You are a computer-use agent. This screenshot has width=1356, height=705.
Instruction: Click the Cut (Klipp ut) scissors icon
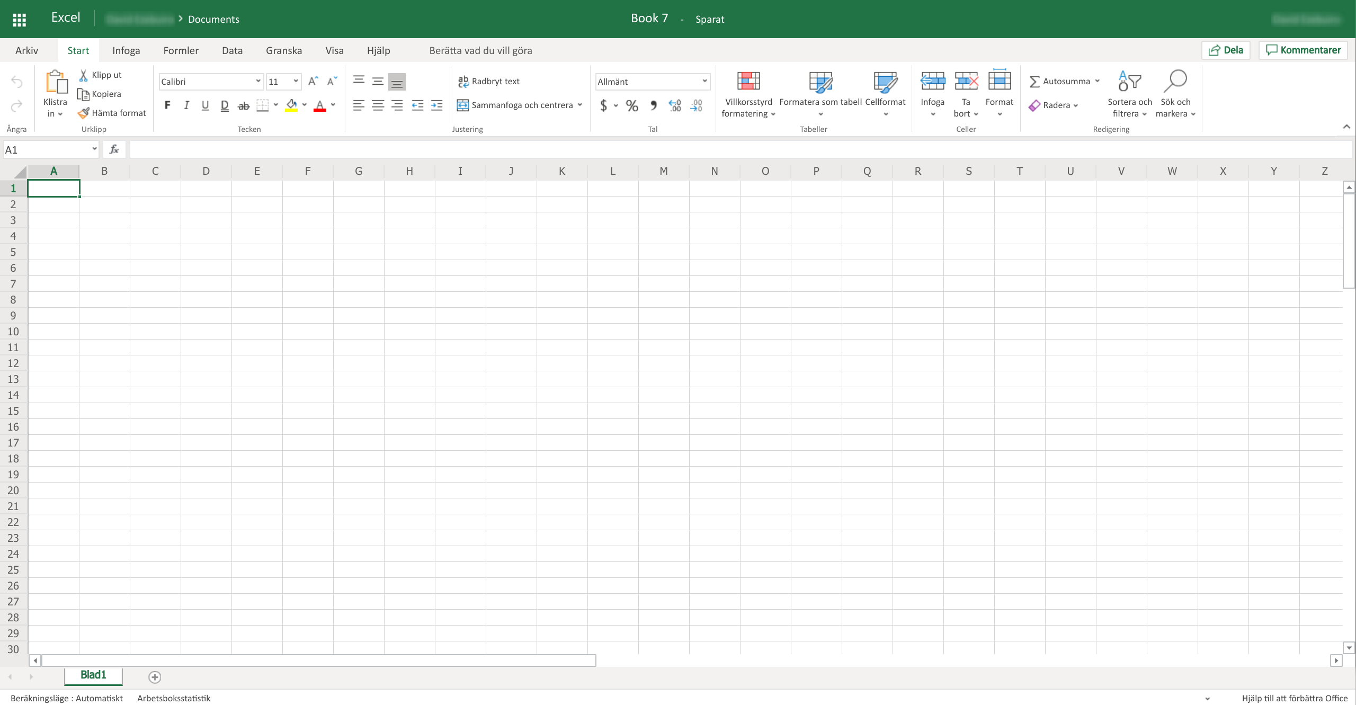pyautogui.click(x=83, y=75)
